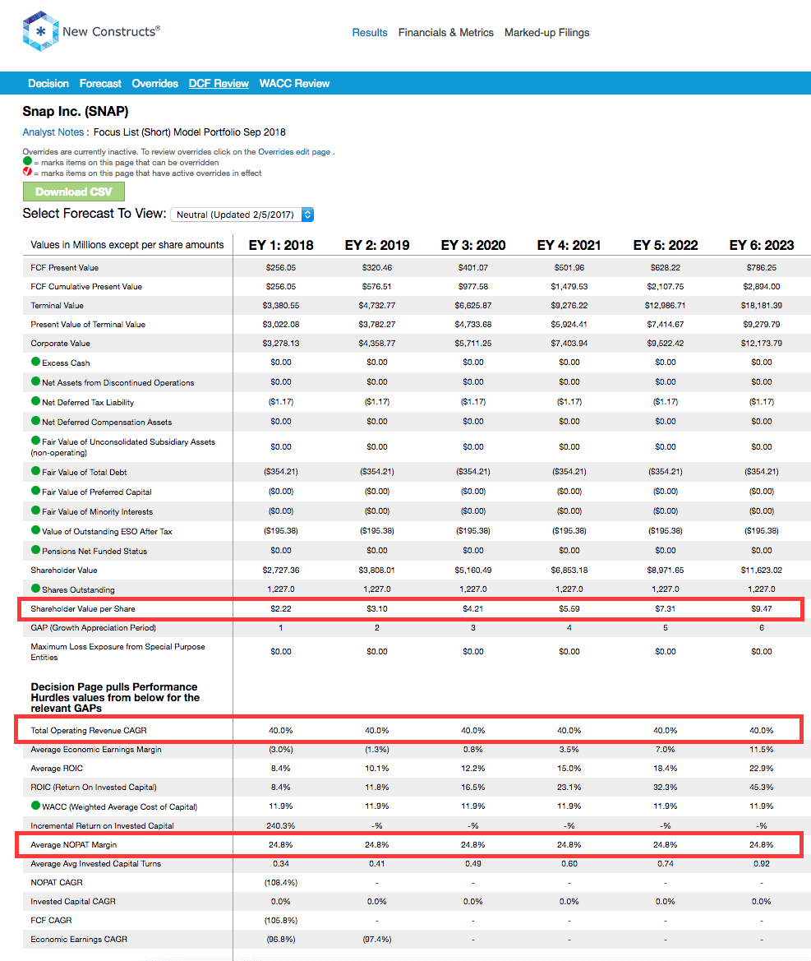
Task: Click green dot beside Fair Value of Unconsolidated Subsidiary Assets
Action: click(35, 440)
